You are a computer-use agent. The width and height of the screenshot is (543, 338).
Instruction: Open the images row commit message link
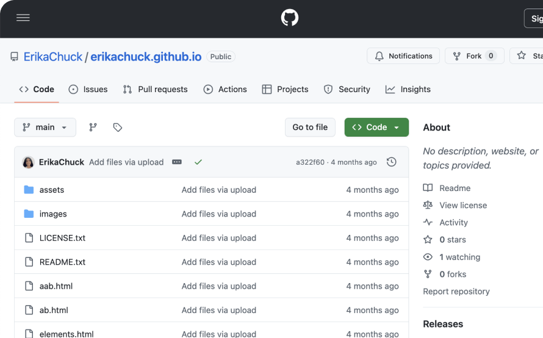pos(219,214)
